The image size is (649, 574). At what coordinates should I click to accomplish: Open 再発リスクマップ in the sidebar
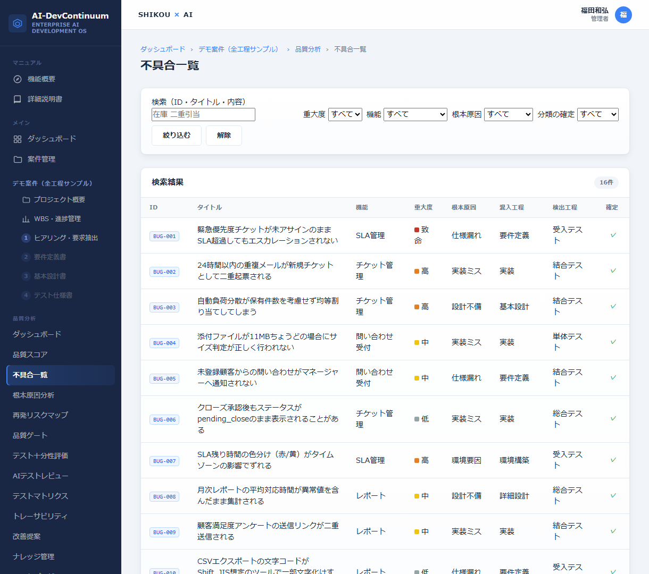(x=61, y=416)
